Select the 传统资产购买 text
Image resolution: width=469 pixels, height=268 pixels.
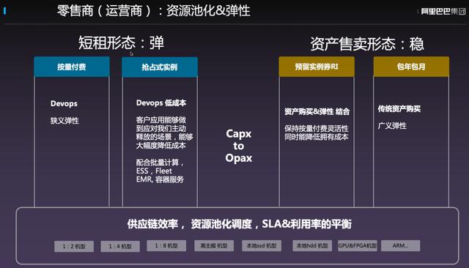coord(399,109)
